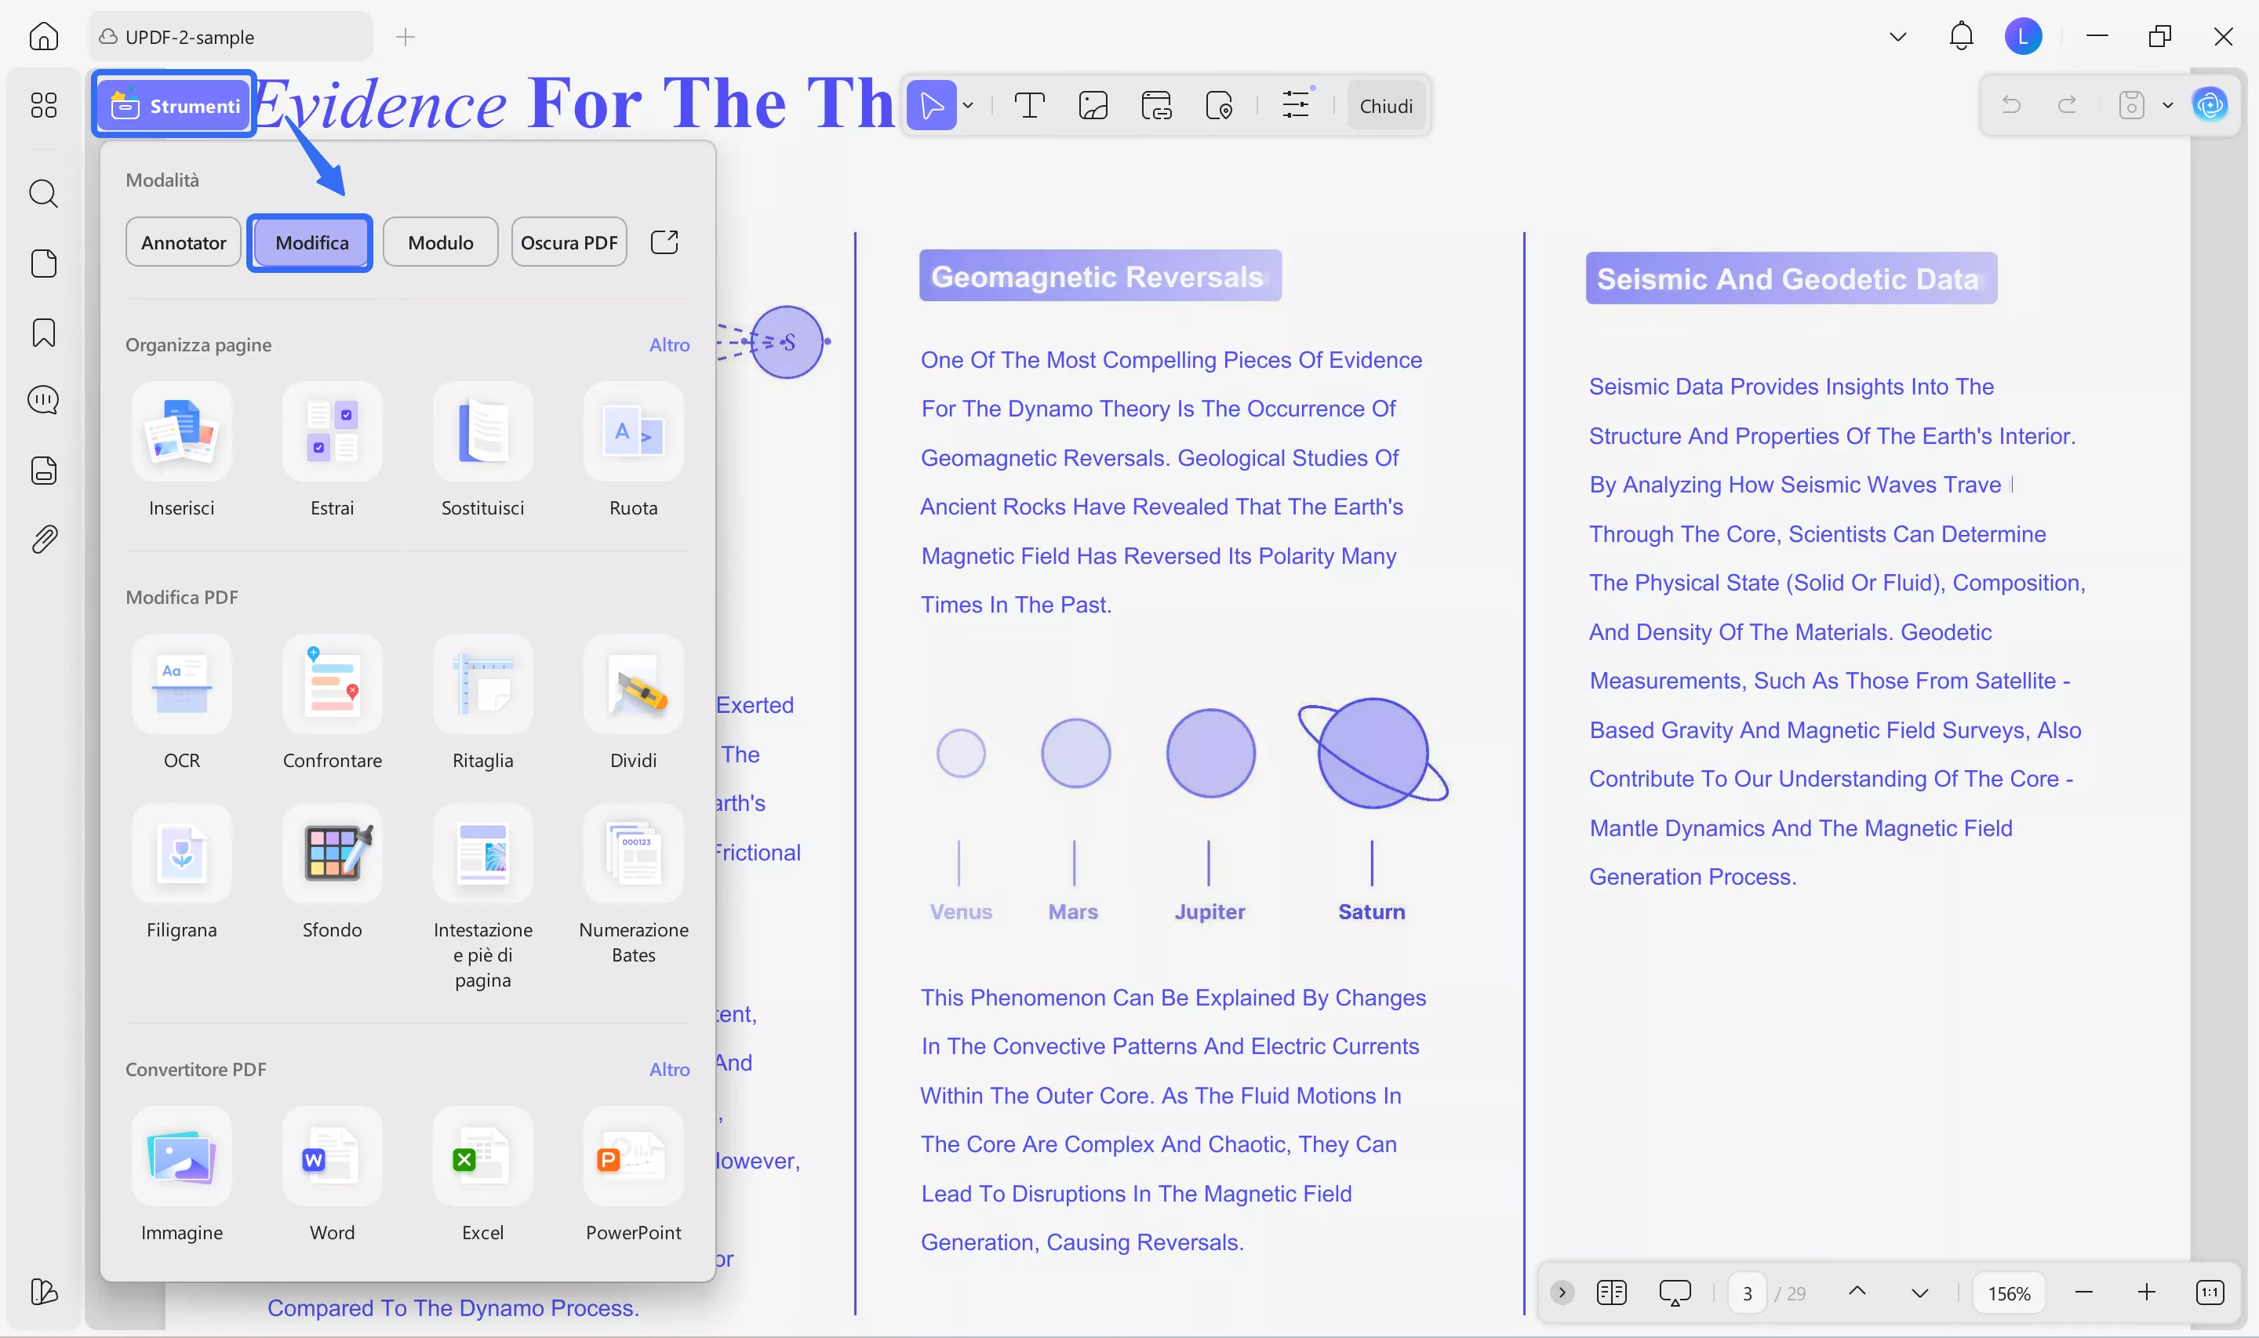Open the Ruota rotate pages tool
2259x1338 pixels.
click(x=633, y=432)
